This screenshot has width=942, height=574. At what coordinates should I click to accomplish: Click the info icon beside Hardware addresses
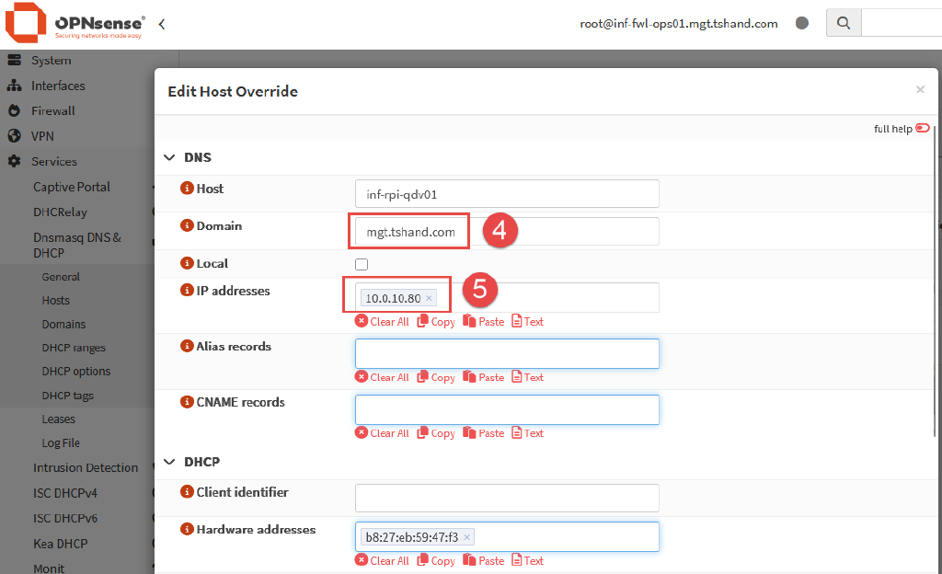point(188,530)
